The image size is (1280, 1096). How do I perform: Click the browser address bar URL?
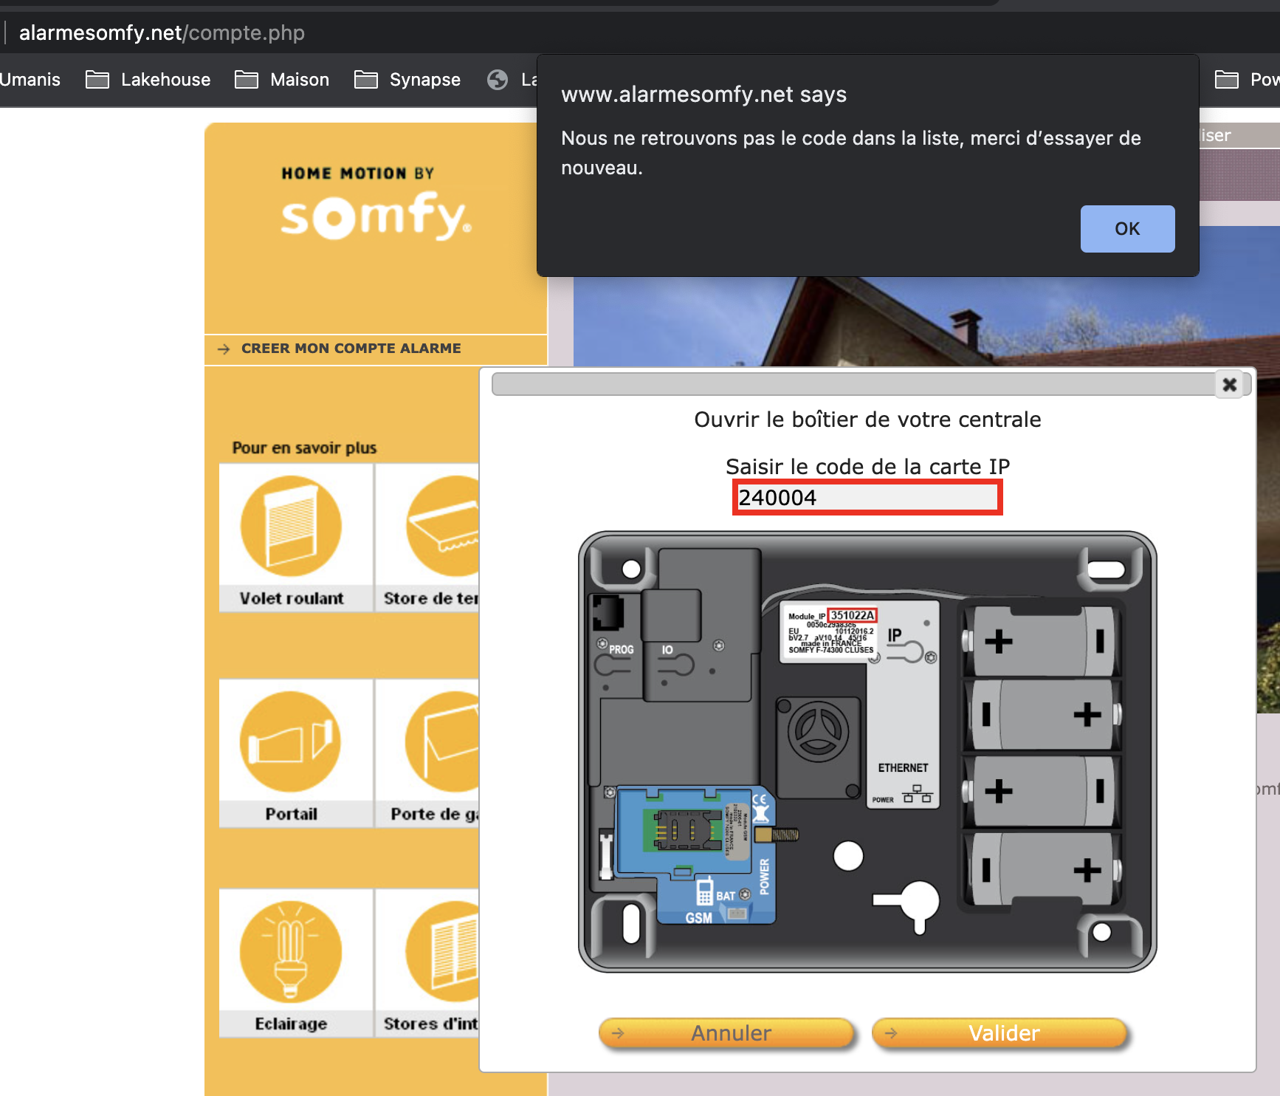pyautogui.click(x=162, y=32)
